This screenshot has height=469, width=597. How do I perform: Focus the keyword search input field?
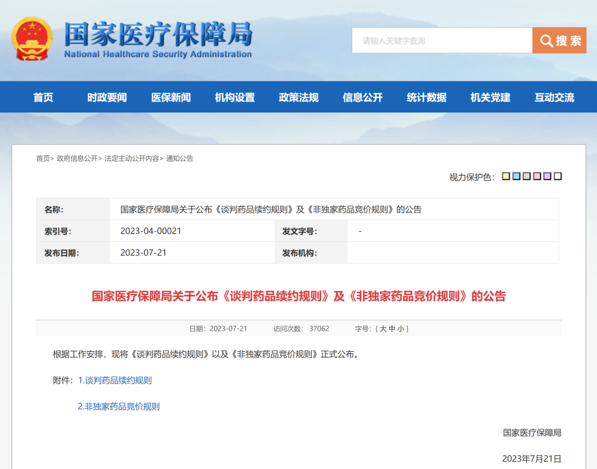pos(442,40)
